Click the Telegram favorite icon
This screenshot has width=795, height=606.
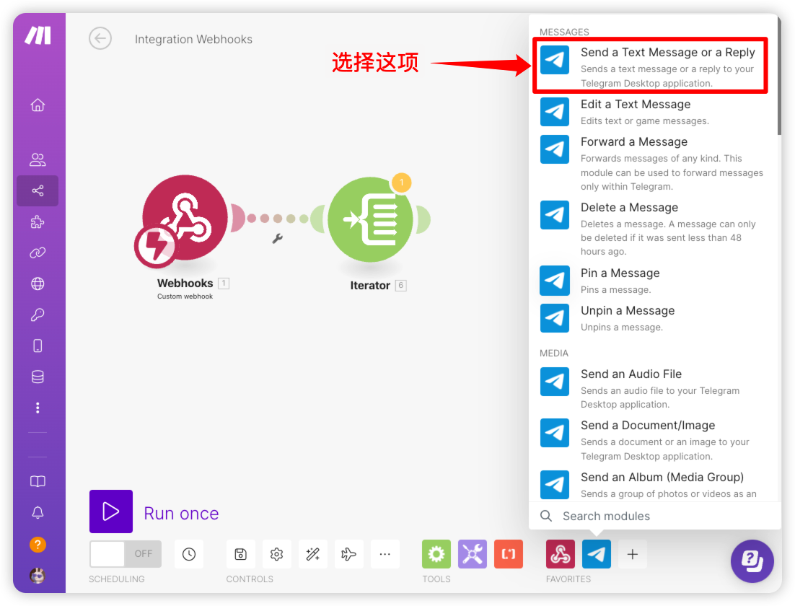(596, 554)
